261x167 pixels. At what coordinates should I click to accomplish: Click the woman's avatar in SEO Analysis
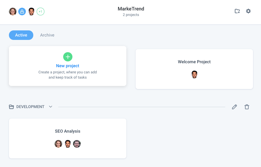[58, 144]
